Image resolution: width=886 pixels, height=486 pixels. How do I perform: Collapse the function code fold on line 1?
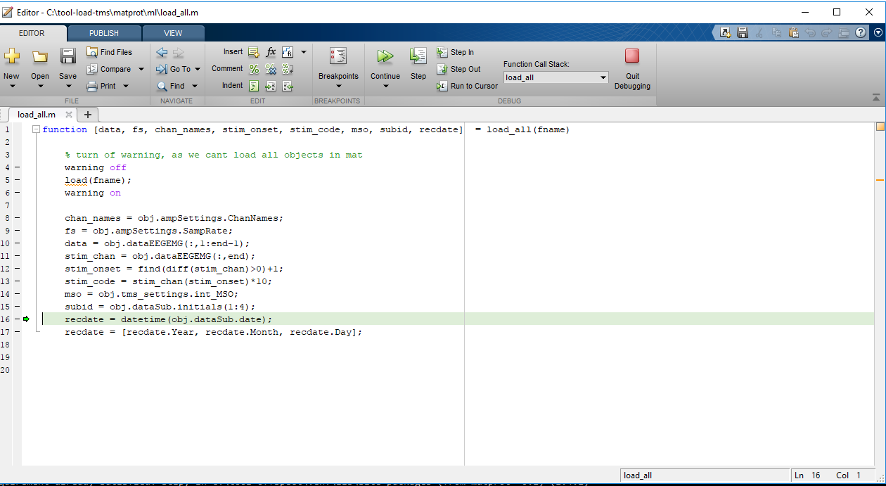(x=35, y=129)
